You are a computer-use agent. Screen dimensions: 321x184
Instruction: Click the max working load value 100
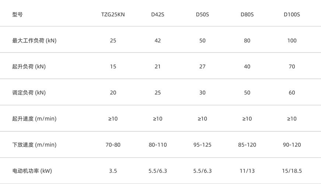(292, 41)
